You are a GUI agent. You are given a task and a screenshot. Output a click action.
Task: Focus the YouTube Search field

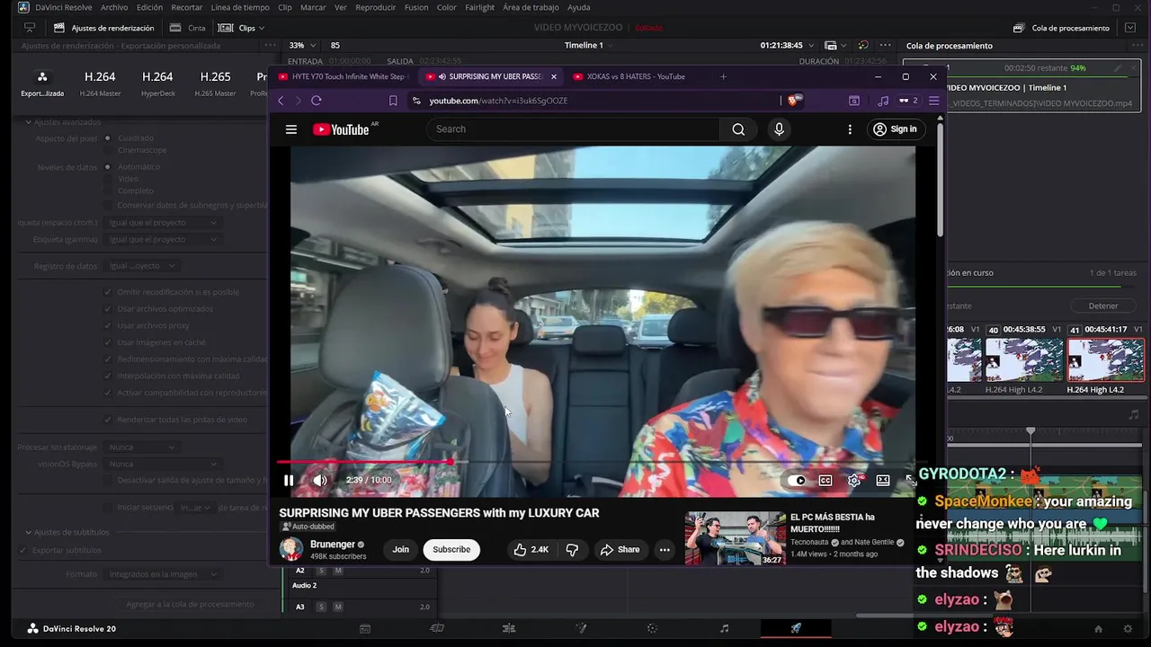click(573, 129)
